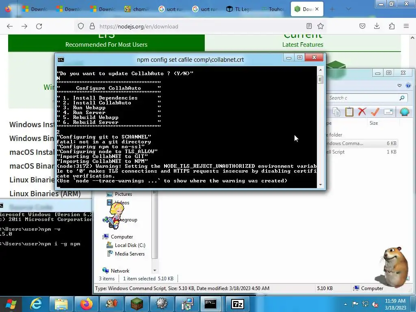
Task: Select the LTS Recommended For Most Users tab
Action: pyautogui.click(x=106, y=42)
